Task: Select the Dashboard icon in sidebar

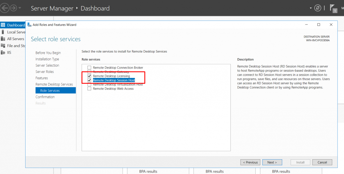Action: click(x=3, y=25)
